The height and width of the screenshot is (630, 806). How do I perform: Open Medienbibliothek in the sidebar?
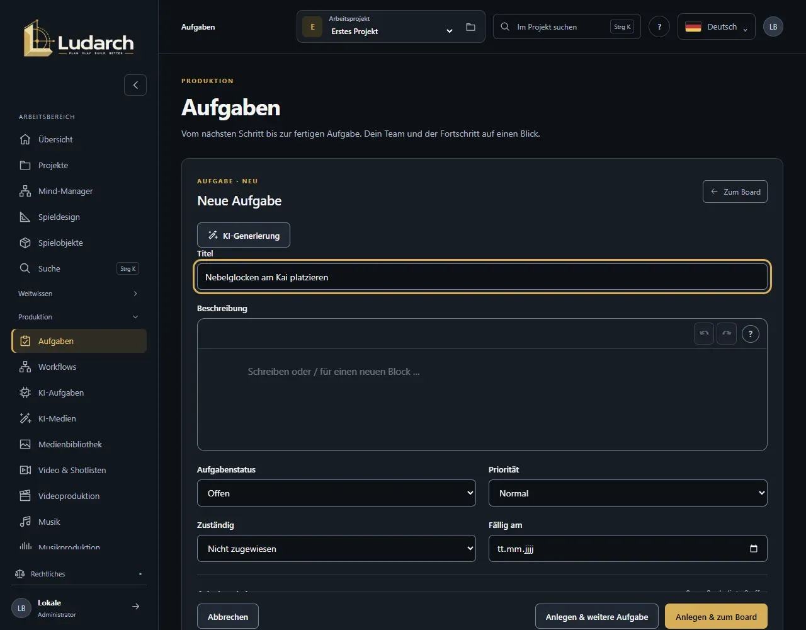(x=79, y=444)
